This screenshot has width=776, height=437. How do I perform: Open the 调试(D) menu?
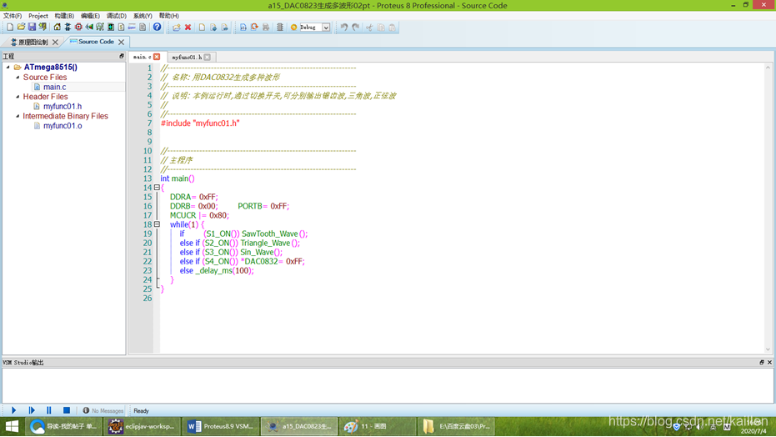pos(117,16)
